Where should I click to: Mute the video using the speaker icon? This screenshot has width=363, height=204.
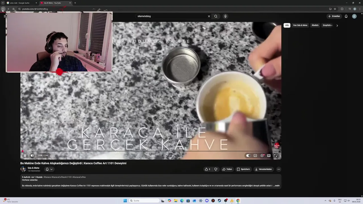[x=32, y=156]
